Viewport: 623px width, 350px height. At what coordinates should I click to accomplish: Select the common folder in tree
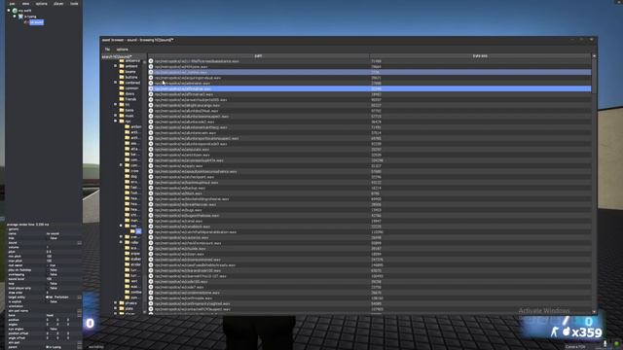pos(128,88)
